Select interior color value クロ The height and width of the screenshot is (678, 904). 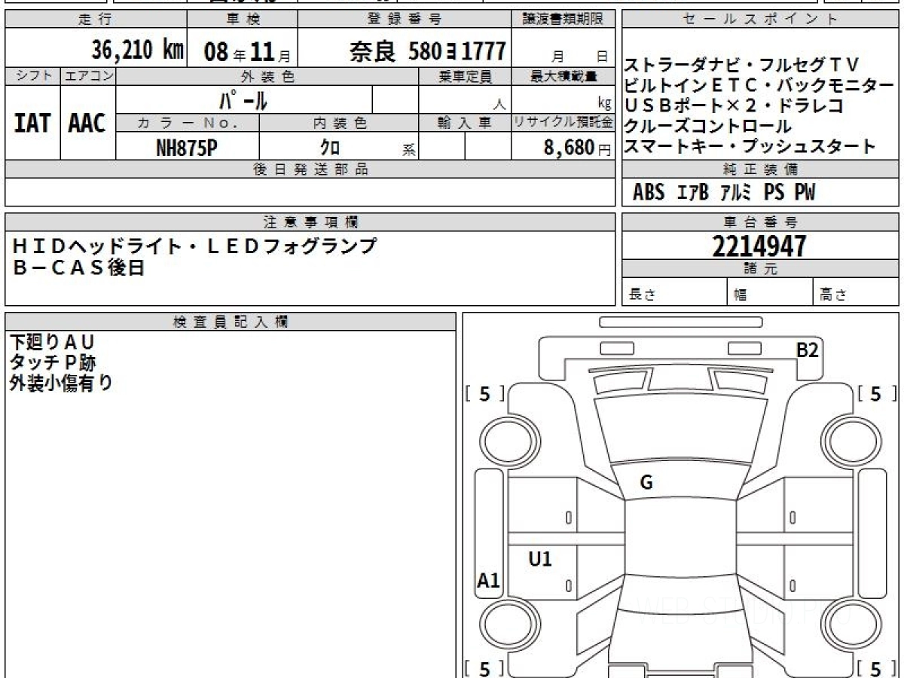[330, 148]
